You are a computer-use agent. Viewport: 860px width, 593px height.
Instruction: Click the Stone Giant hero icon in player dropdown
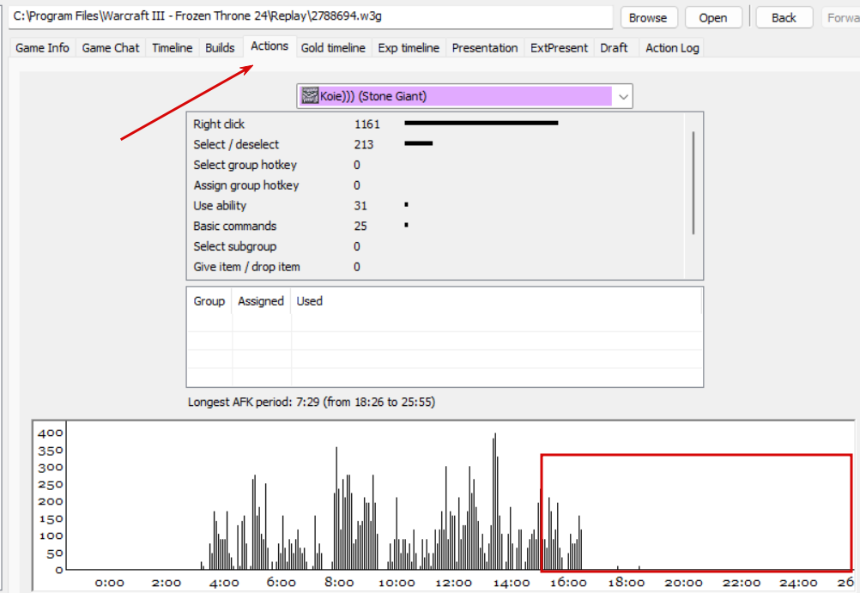310,96
